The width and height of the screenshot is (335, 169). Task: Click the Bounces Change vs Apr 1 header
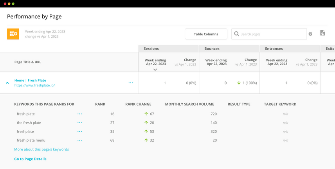pyautogui.click(x=246, y=62)
